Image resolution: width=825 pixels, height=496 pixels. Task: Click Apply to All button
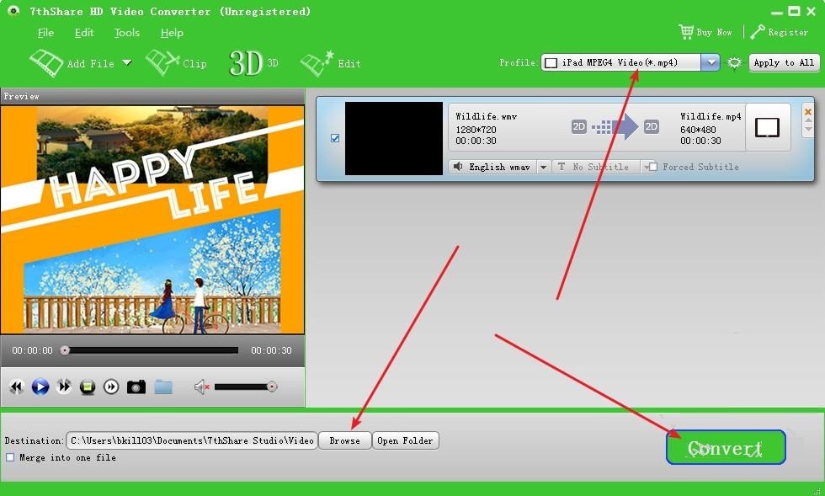tap(784, 62)
